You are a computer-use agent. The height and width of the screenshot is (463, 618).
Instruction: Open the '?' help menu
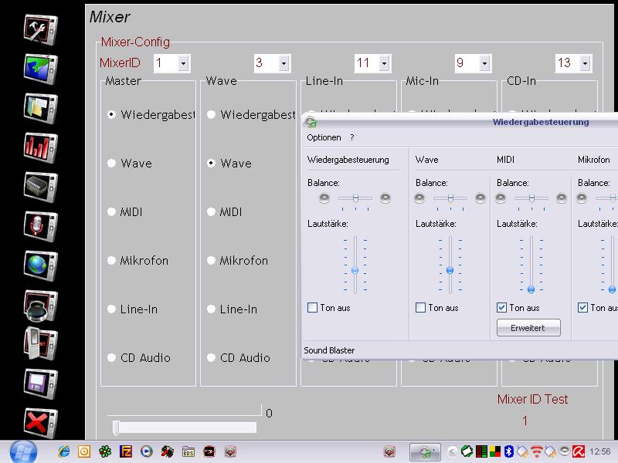tap(352, 137)
